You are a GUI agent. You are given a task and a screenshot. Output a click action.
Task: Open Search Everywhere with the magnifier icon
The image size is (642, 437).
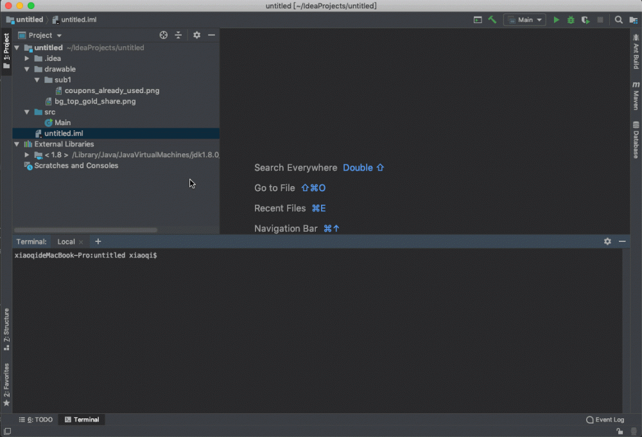click(x=617, y=20)
